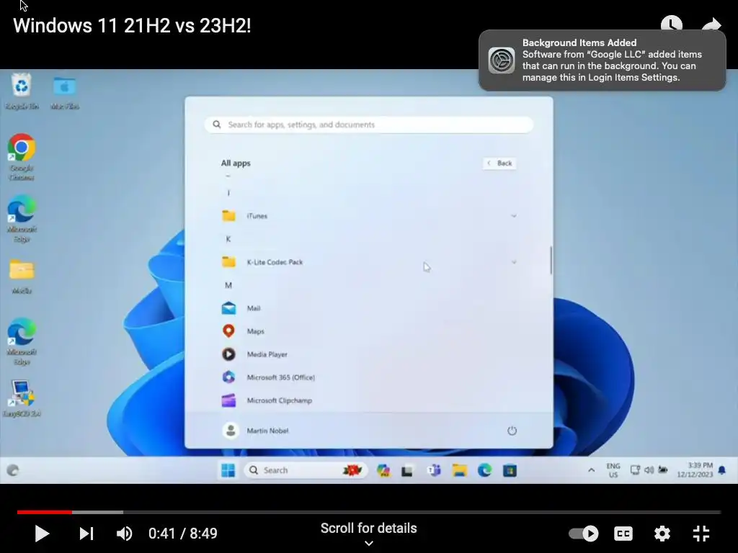Screen dimensions: 738x553
Task: Click the Watch Later clock icon
Action: (x=671, y=25)
